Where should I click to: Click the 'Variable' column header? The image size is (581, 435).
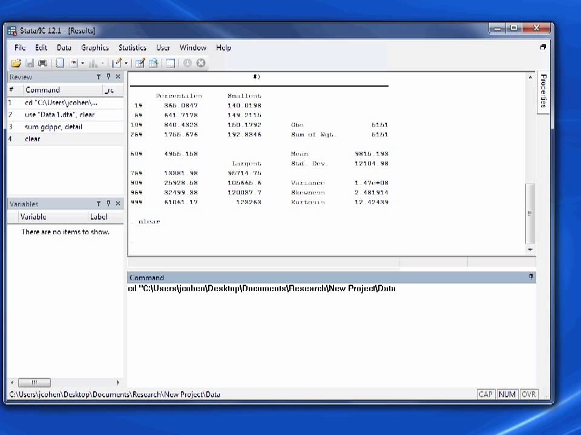point(53,217)
